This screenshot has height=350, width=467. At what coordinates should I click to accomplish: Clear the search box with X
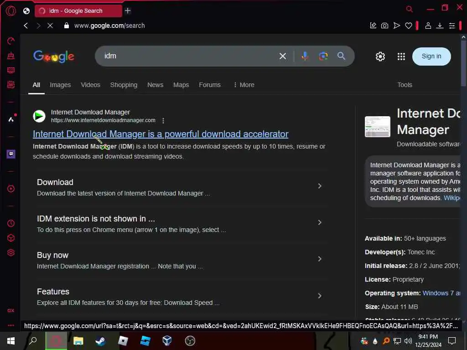point(283,56)
